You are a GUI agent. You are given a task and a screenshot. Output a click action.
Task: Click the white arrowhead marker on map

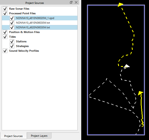tap(127, 66)
